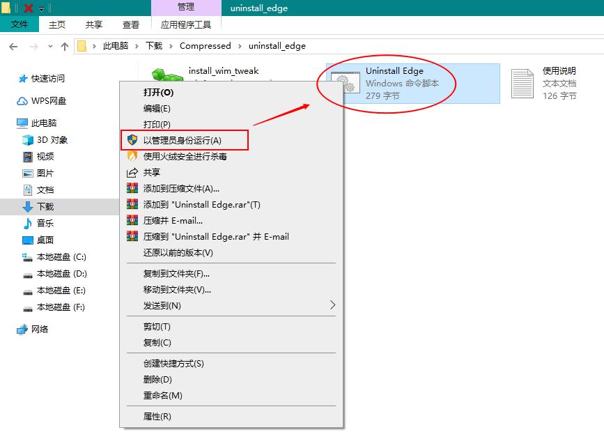Screen dimensions: 604x432
Task: Click WinRAR icon beside 压缩到 "Uninstall Edge.rar" 并 E-mail
Action: (x=132, y=236)
